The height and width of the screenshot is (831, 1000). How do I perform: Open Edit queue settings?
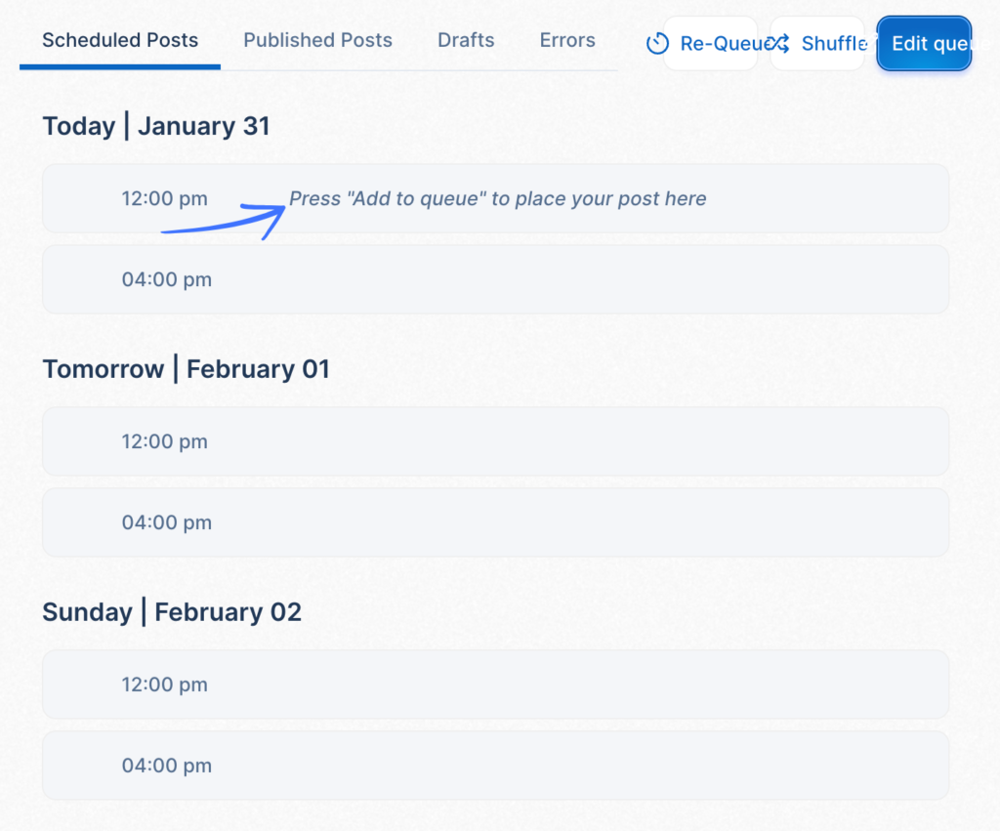pyautogui.click(x=924, y=43)
